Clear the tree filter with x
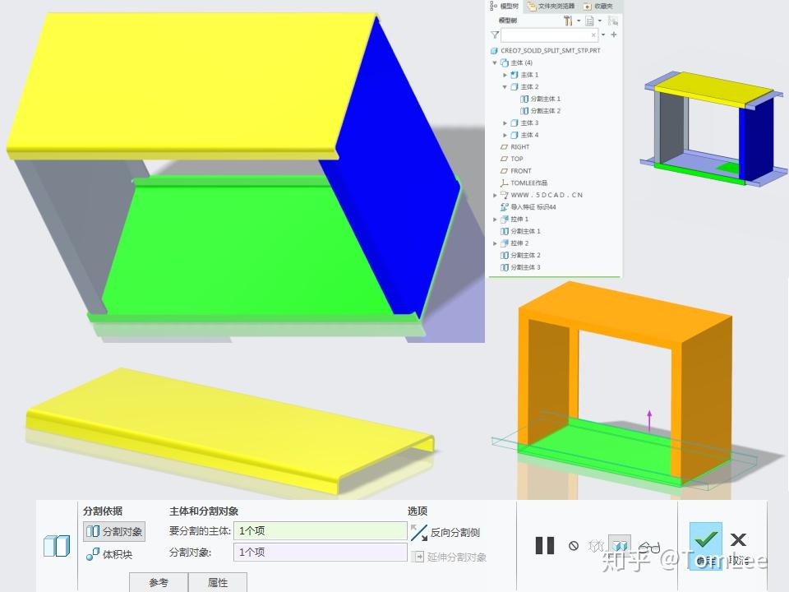The height and width of the screenshot is (592, 789). (593, 35)
